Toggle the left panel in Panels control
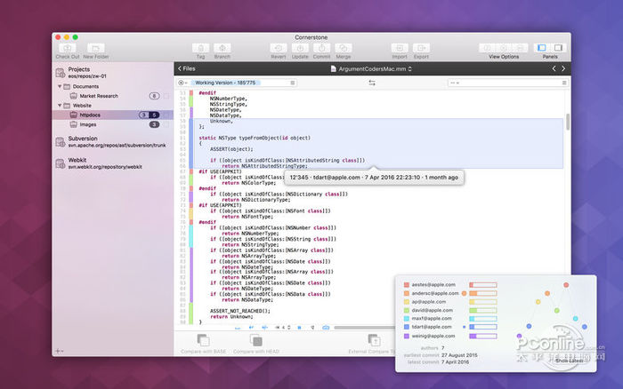Screen dimensions: 623x389 542,47
